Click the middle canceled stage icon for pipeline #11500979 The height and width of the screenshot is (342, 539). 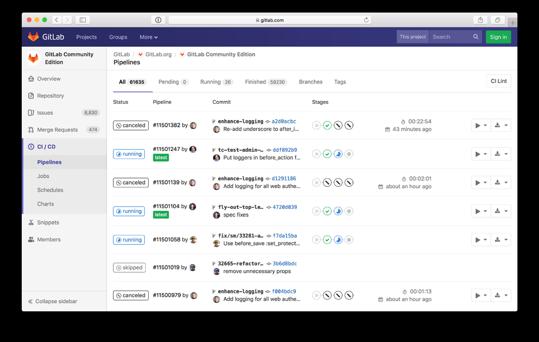pos(338,295)
